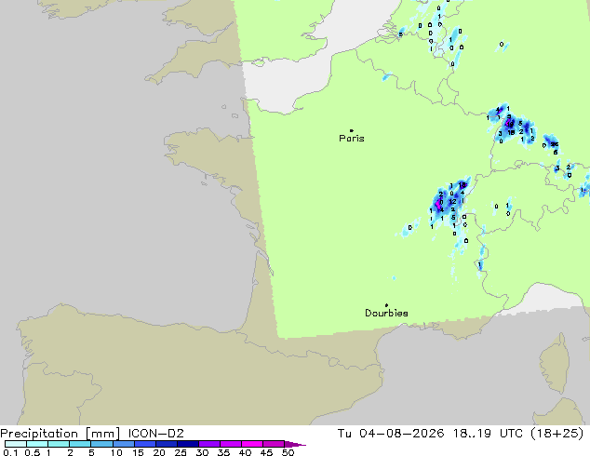Click the '35' legend scale number
Viewport: 590px width, 456px height.
[223, 452]
